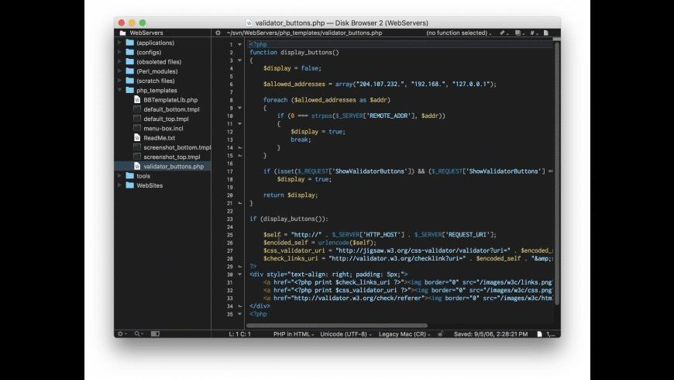Toggle the sidebar pane view button in the footer
The width and height of the screenshot is (674, 380).
pos(155,333)
